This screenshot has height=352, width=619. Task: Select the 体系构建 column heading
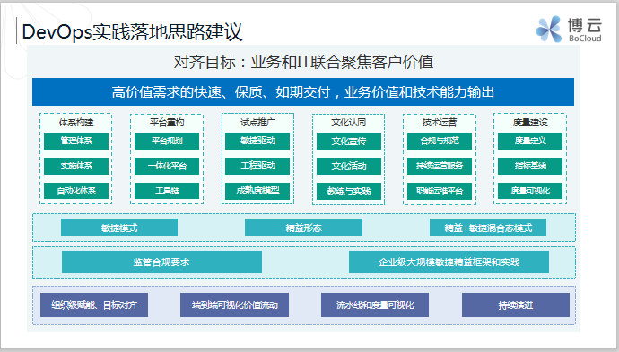tap(76, 122)
